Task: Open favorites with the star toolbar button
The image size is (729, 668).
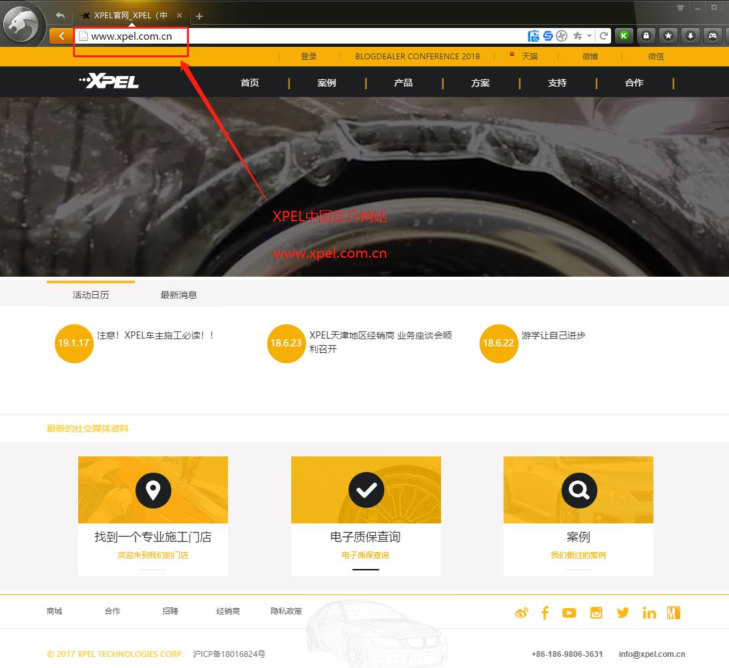Action: 668,36
